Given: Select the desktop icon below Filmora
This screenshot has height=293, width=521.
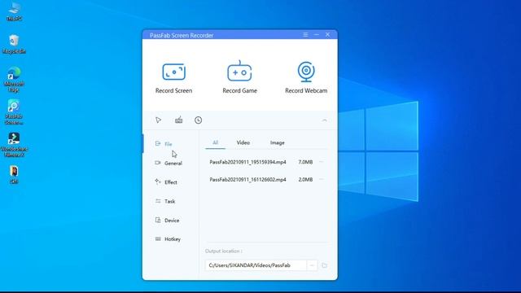Looking at the screenshot, I should (14, 175).
